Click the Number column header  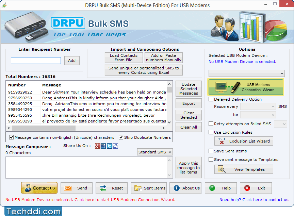click(23, 85)
